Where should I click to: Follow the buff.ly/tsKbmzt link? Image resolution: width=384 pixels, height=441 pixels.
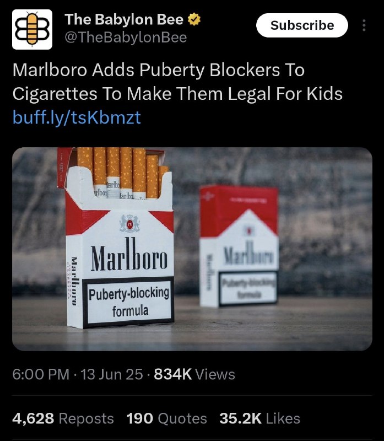(x=77, y=117)
